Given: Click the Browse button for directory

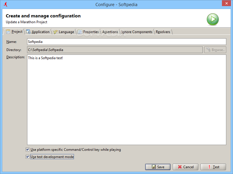Looking at the screenshot, I should 215,50.
